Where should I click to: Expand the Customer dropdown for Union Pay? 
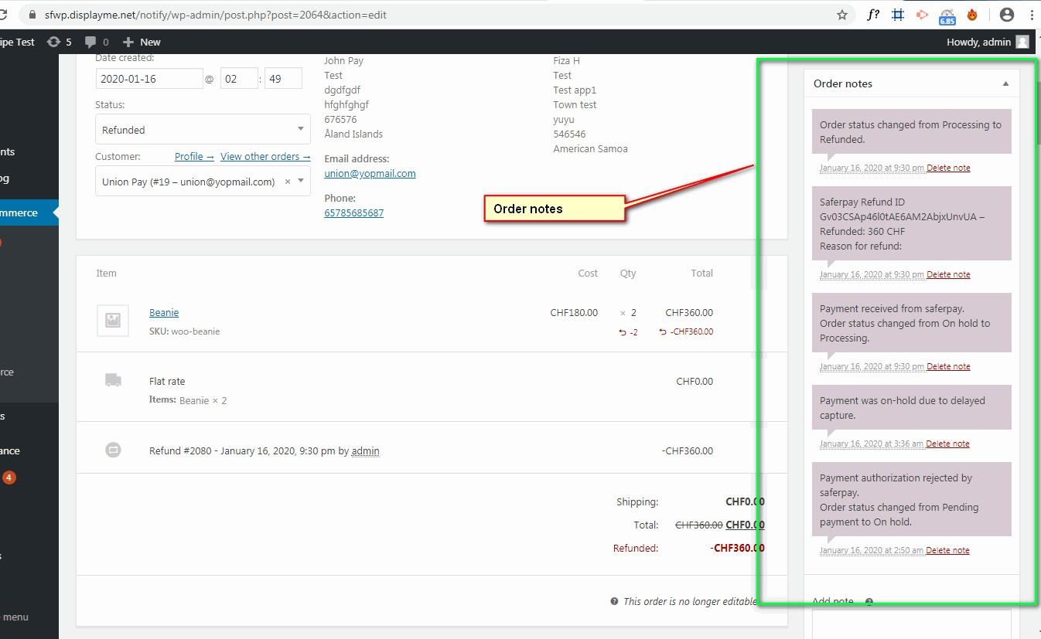pos(301,182)
